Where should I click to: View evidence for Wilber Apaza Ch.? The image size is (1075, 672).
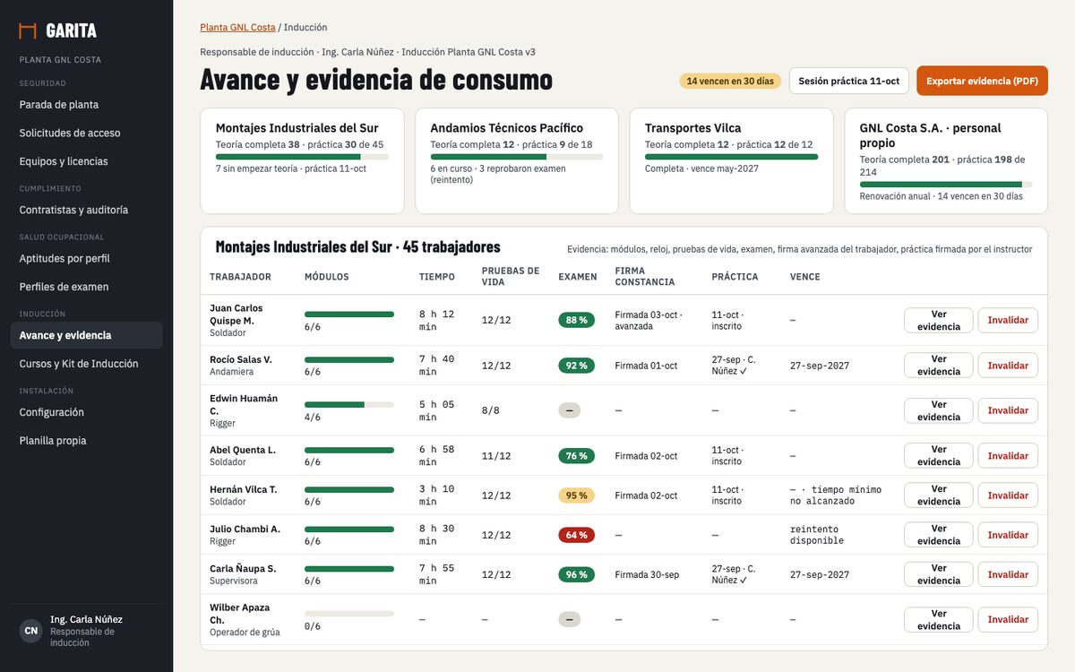click(938, 620)
